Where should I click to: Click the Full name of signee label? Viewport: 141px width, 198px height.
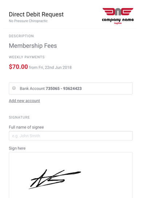point(27,127)
